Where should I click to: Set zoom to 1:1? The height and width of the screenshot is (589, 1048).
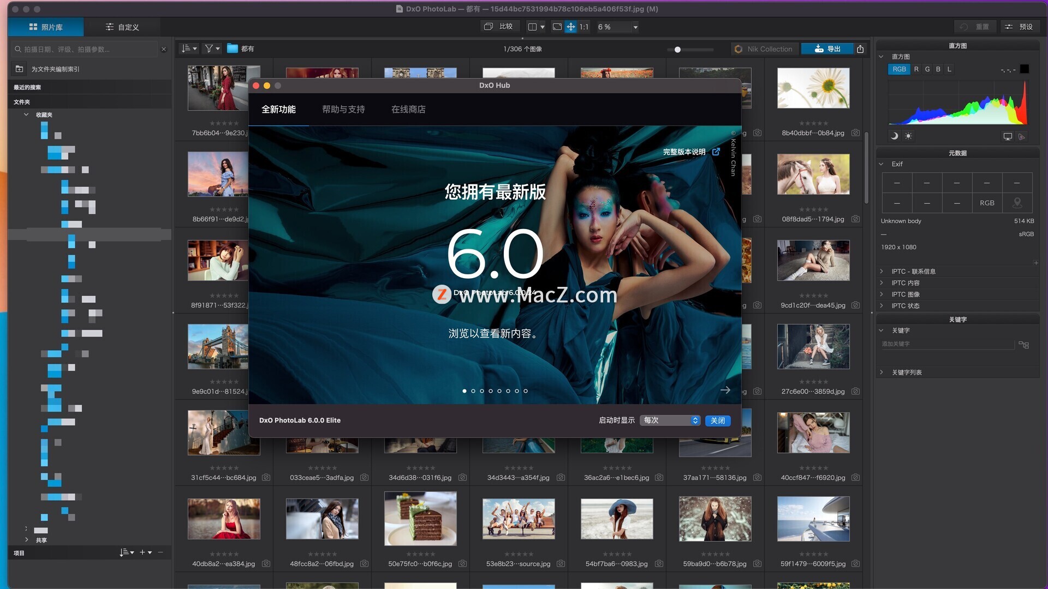click(583, 27)
